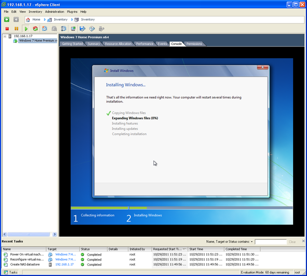Click the Status column header in Recent Tasks
Screen dimensions: 307x276
[85, 249]
